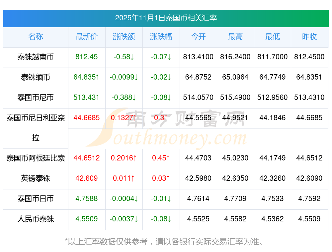
Task: Click the 涨跌幅 column header
Action: (x=161, y=37)
